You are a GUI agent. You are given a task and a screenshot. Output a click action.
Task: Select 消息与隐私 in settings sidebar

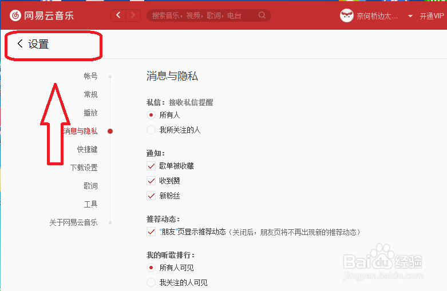(x=80, y=131)
